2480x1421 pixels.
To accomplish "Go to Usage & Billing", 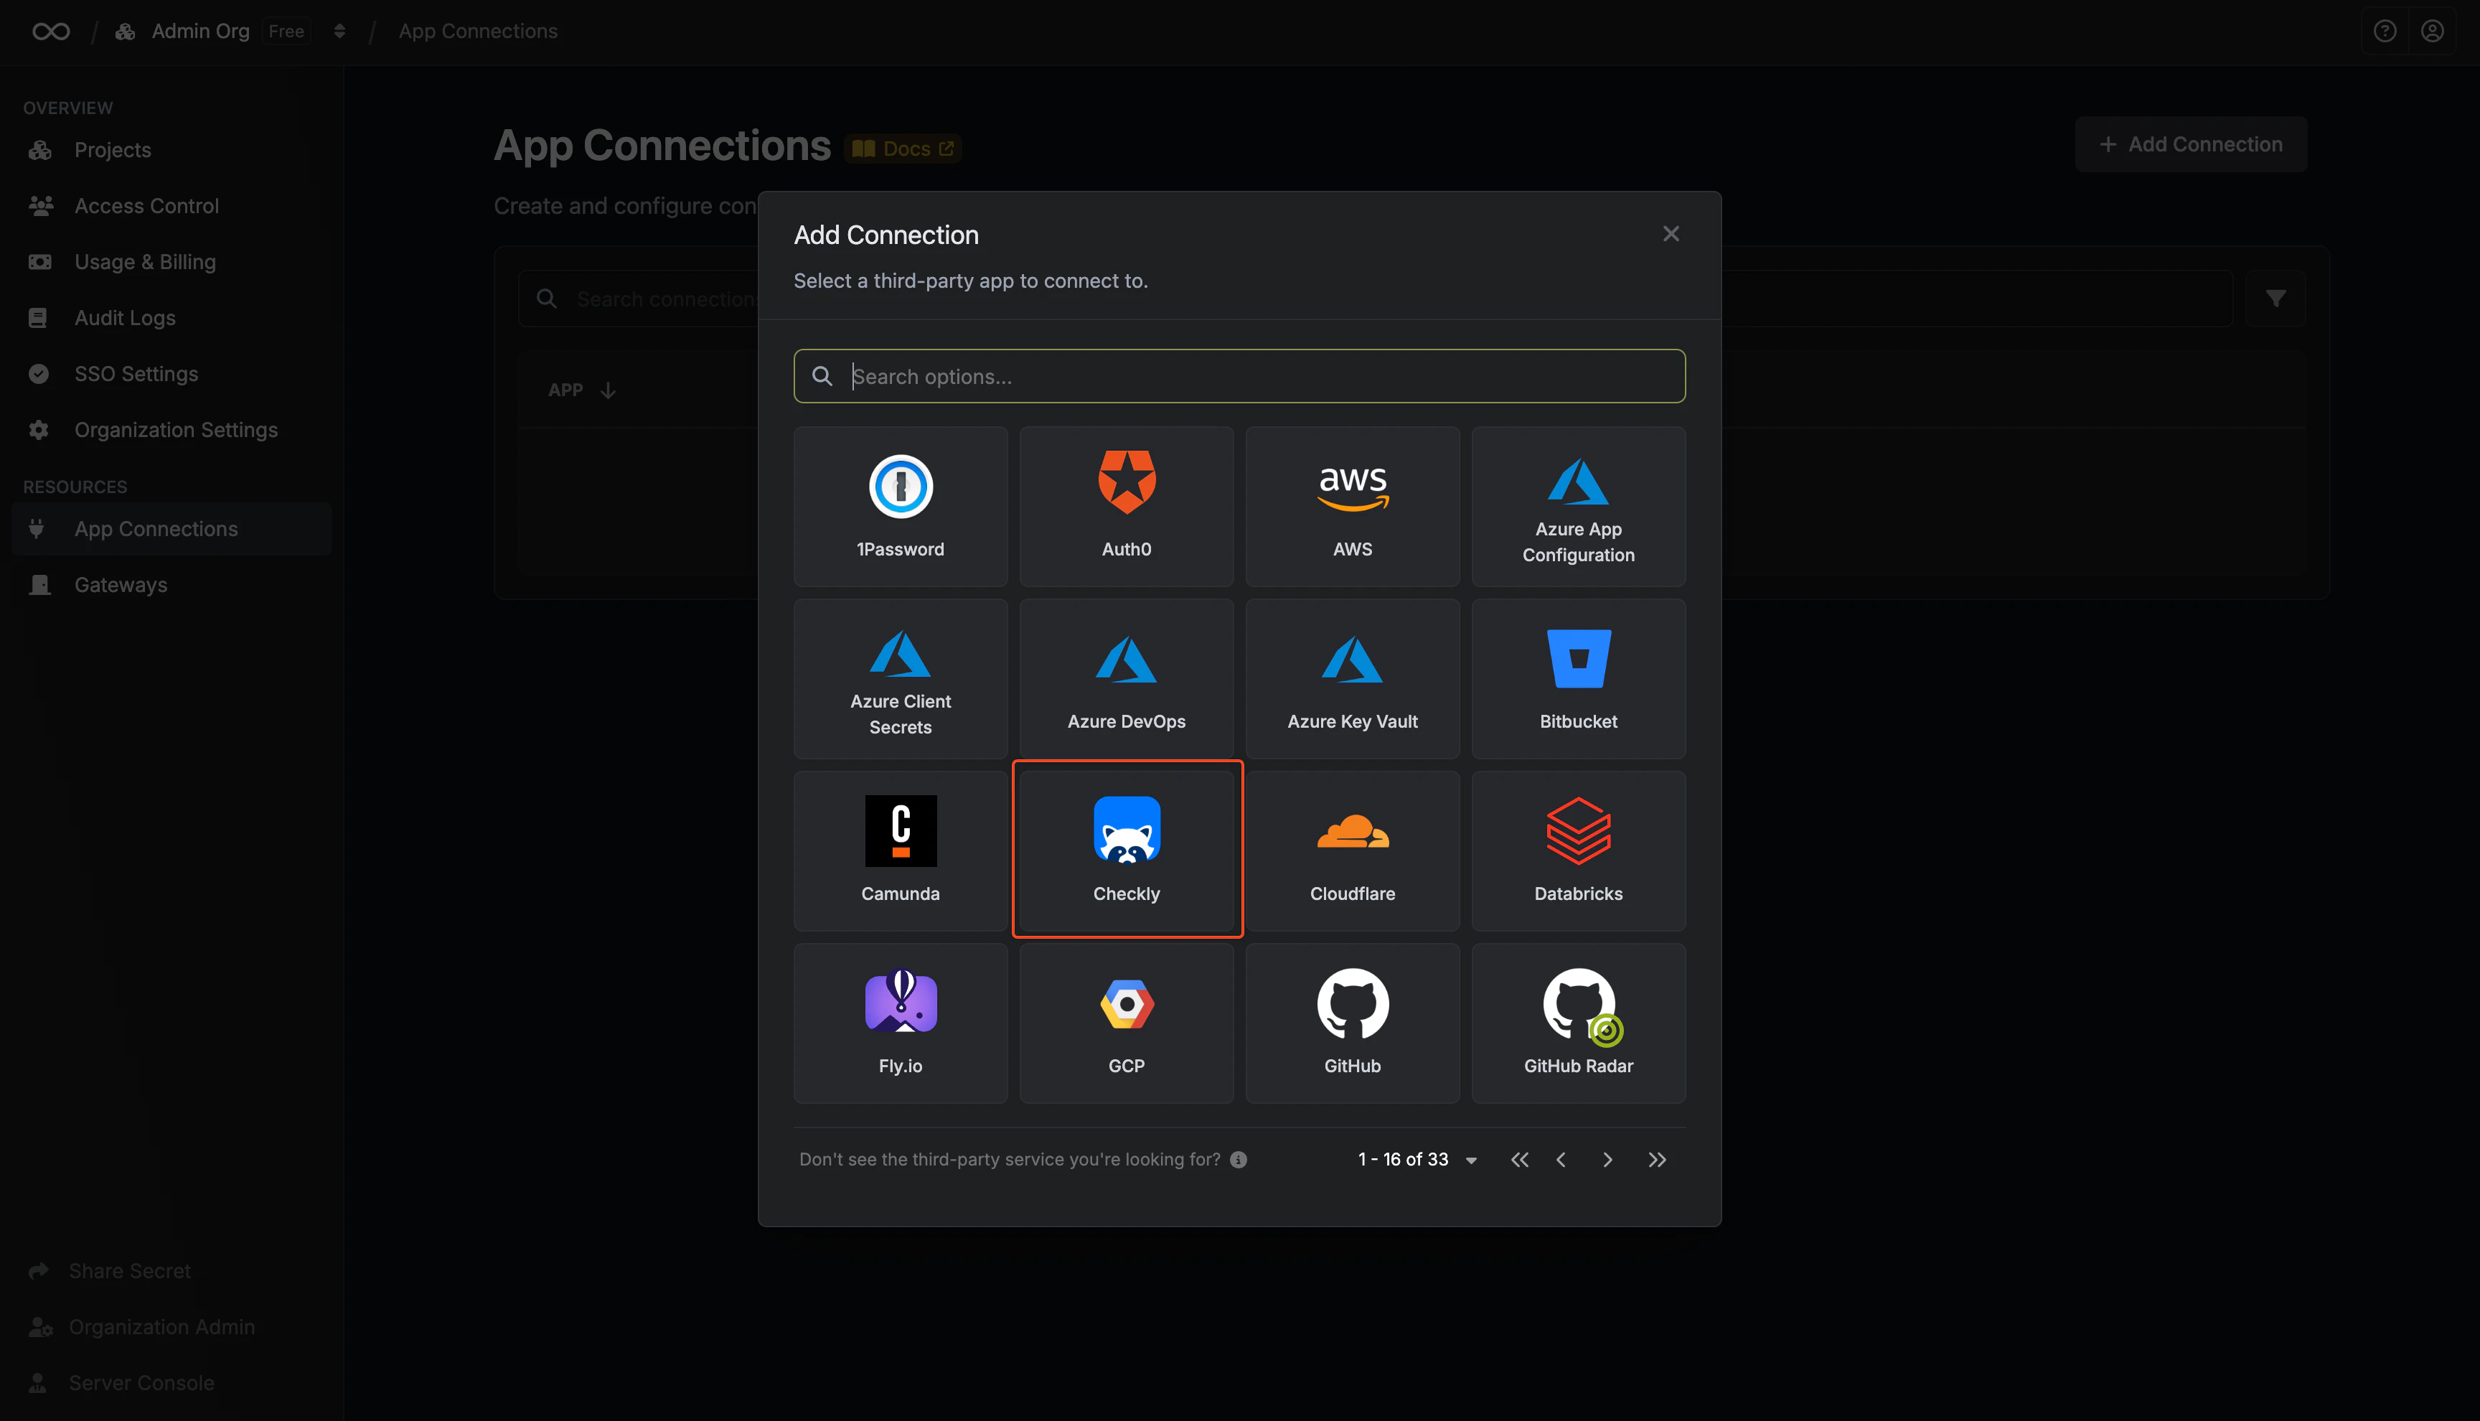I will click(172, 261).
